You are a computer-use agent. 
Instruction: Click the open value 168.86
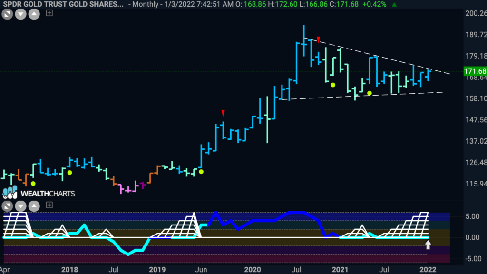click(x=254, y=4)
